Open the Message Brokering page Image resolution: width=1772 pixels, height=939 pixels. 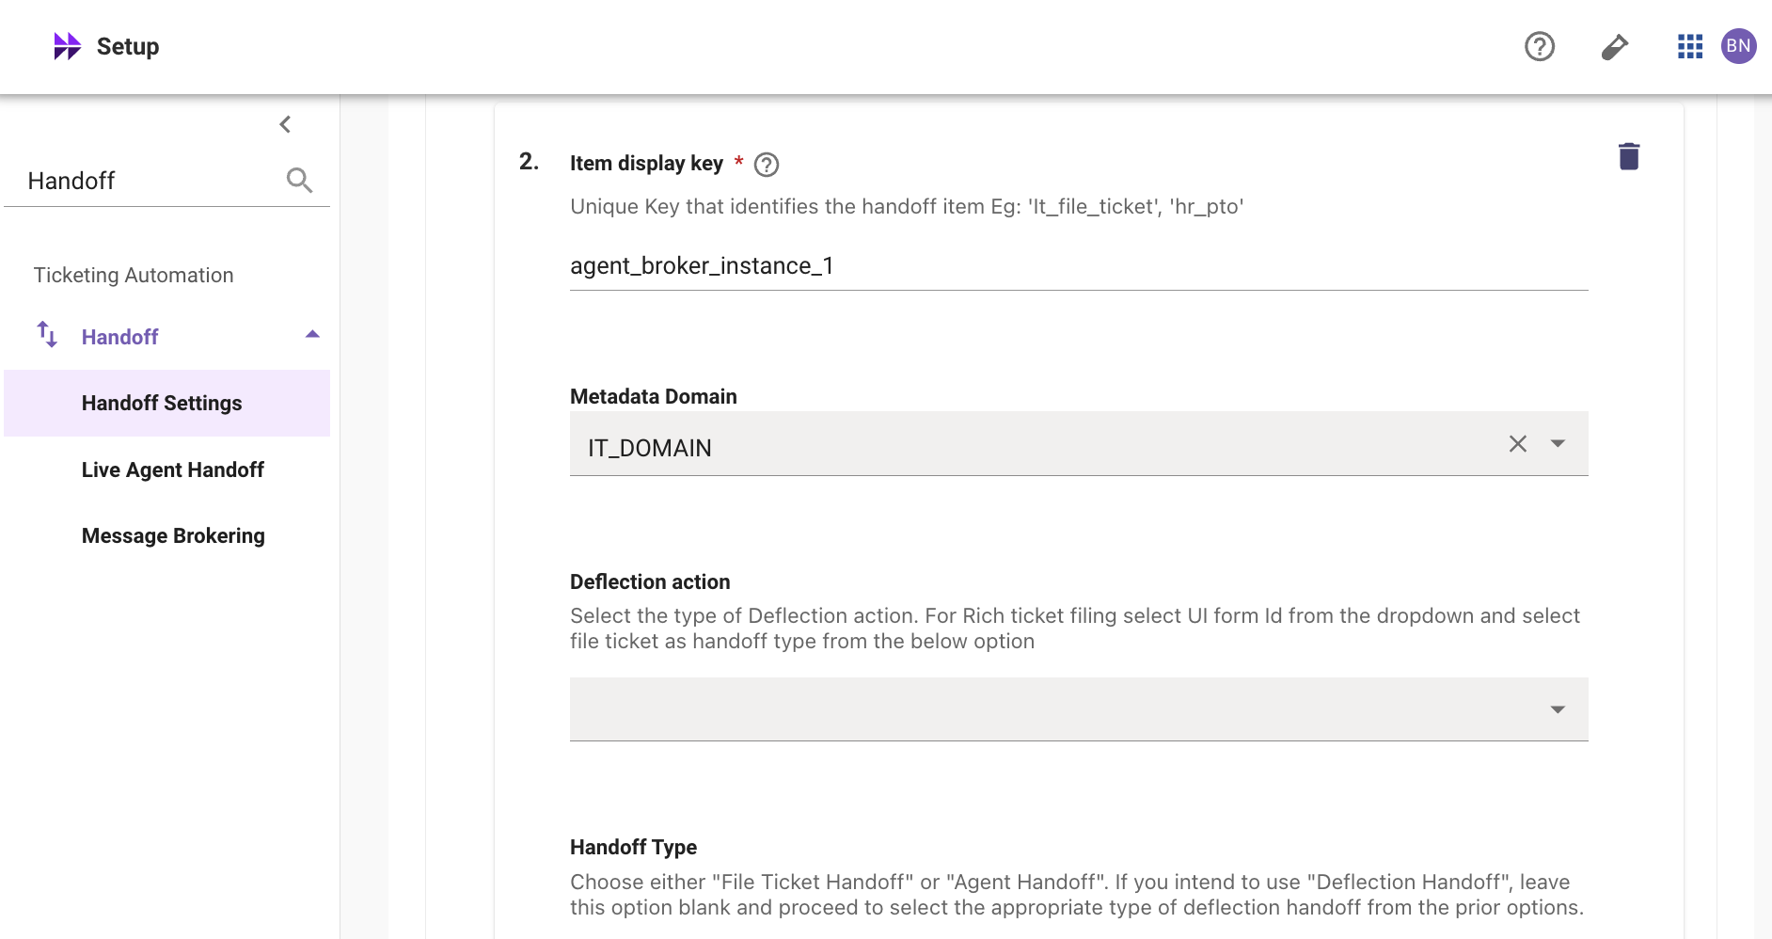[173, 535]
